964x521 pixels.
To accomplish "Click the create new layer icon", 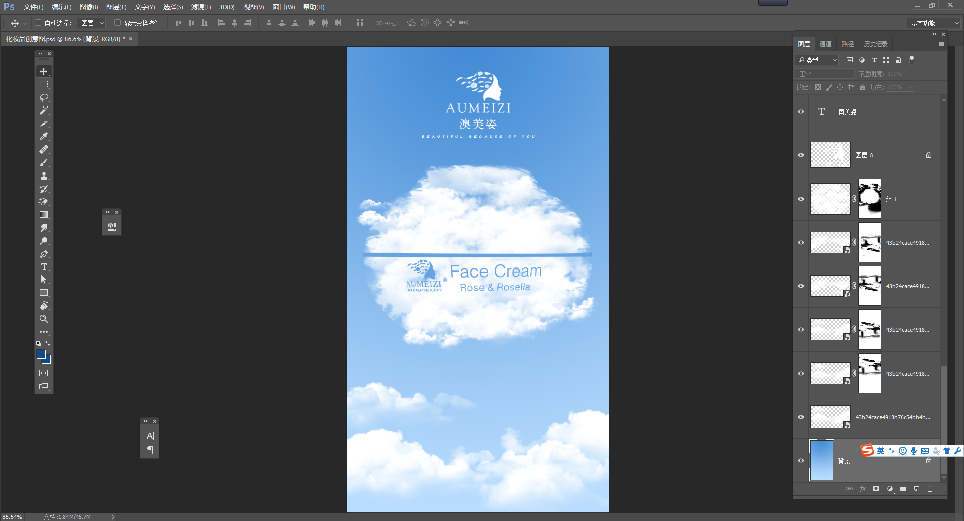I will click(x=916, y=489).
